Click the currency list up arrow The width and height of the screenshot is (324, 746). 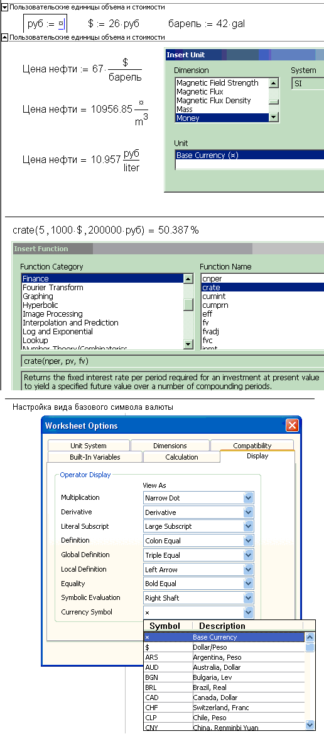pos(310,637)
